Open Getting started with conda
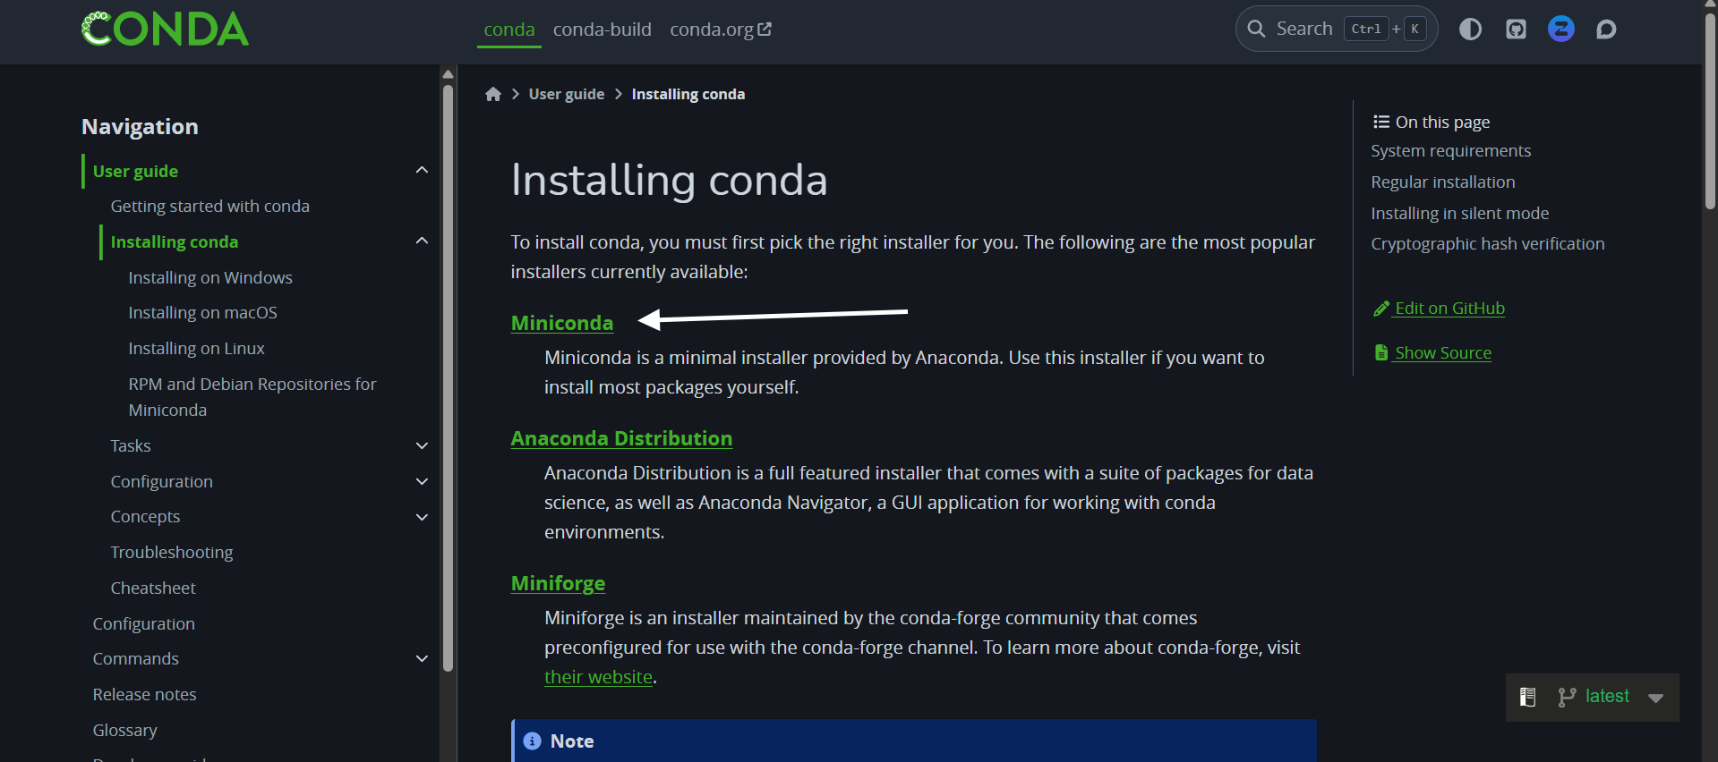Image resolution: width=1718 pixels, height=762 pixels. click(x=210, y=207)
